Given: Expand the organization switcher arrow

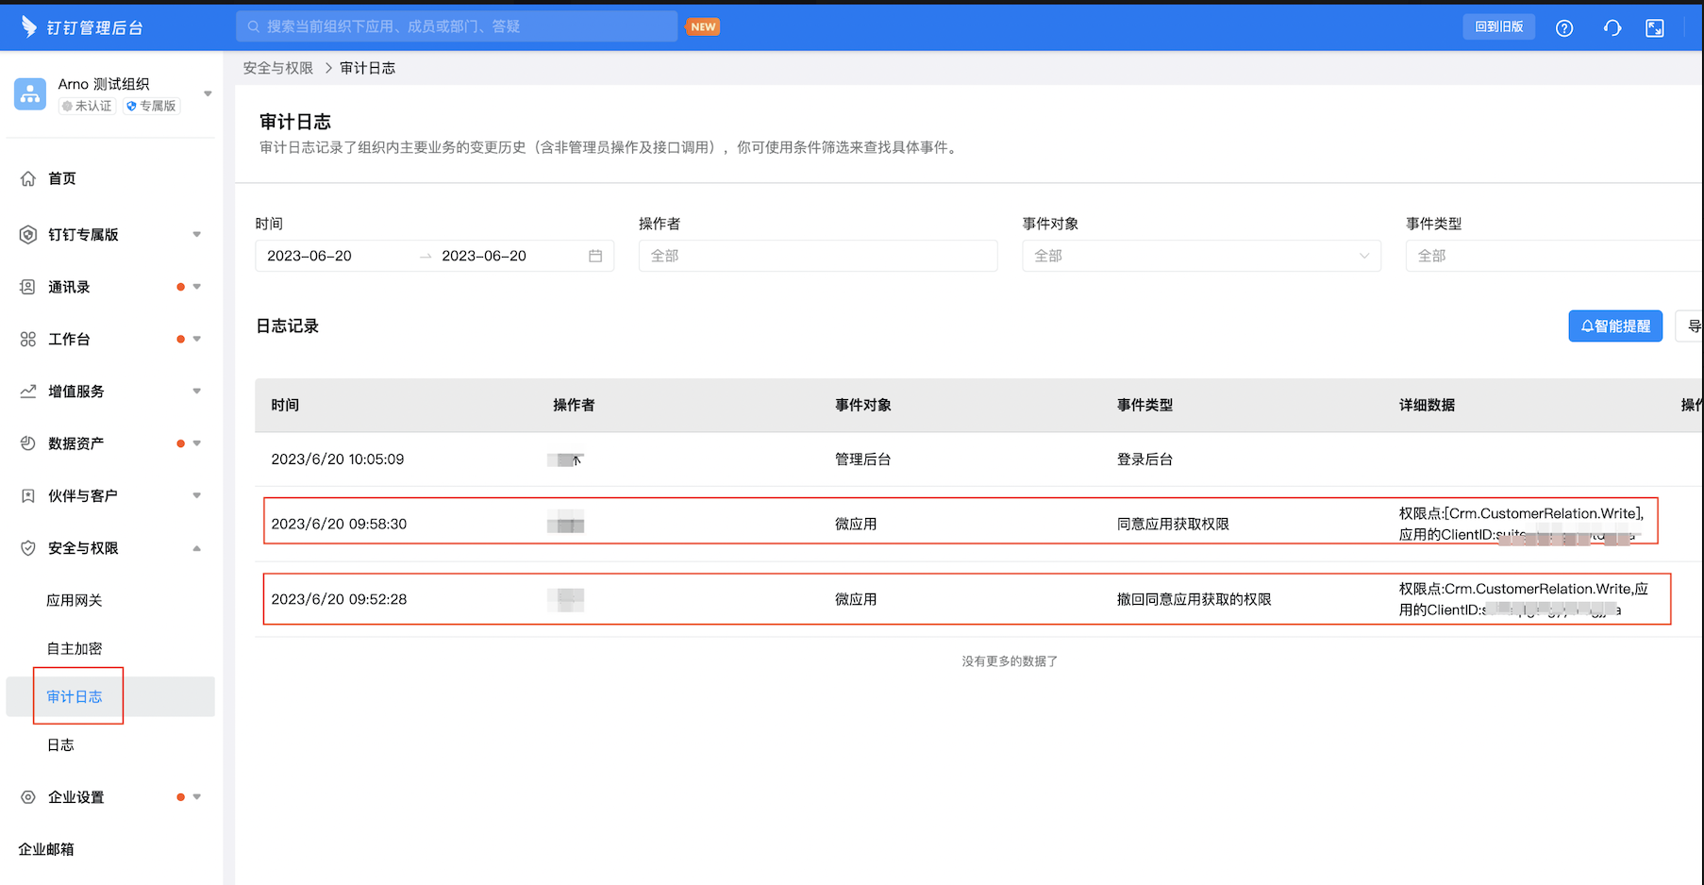Looking at the screenshot, I should coord(208,93).
